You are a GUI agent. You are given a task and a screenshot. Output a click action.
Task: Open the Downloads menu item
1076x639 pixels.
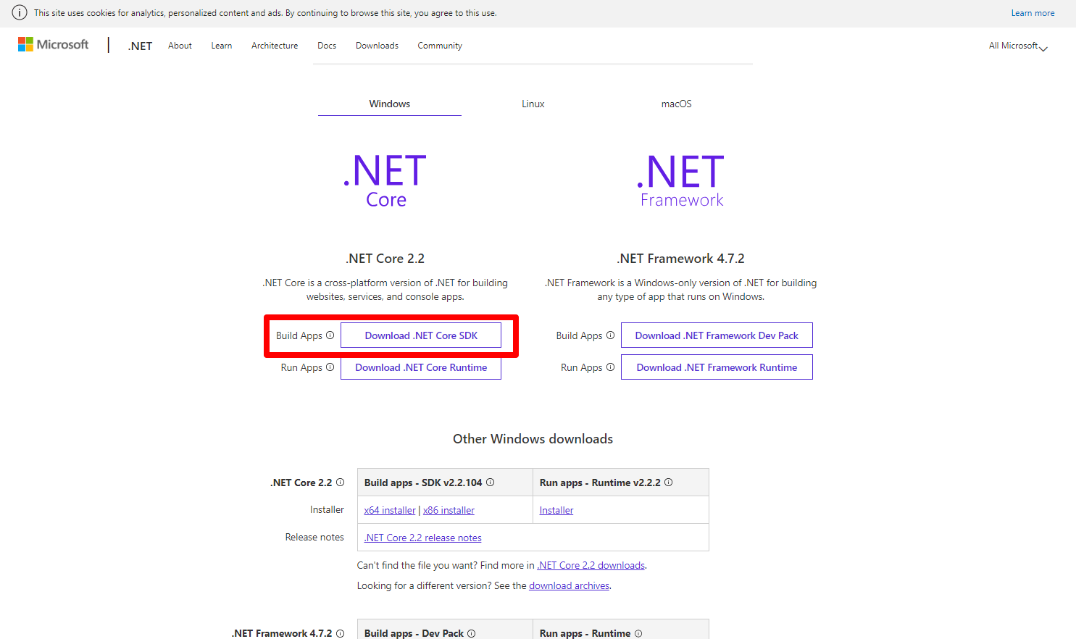pos(377,46)
